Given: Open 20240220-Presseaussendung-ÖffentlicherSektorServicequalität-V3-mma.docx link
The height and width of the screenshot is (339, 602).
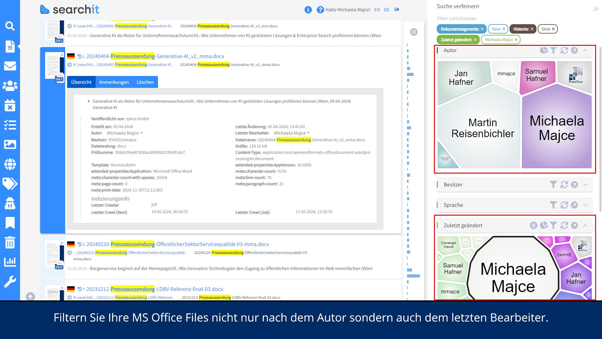Looking at the screenshot, I should tap(178, 244).
